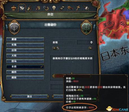Click the green target country shield
The width and height of the screenshot is (129, 112).
[x=86, y=28]
